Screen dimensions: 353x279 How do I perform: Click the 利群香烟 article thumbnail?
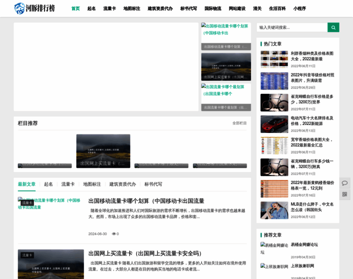tap(274, 59)
